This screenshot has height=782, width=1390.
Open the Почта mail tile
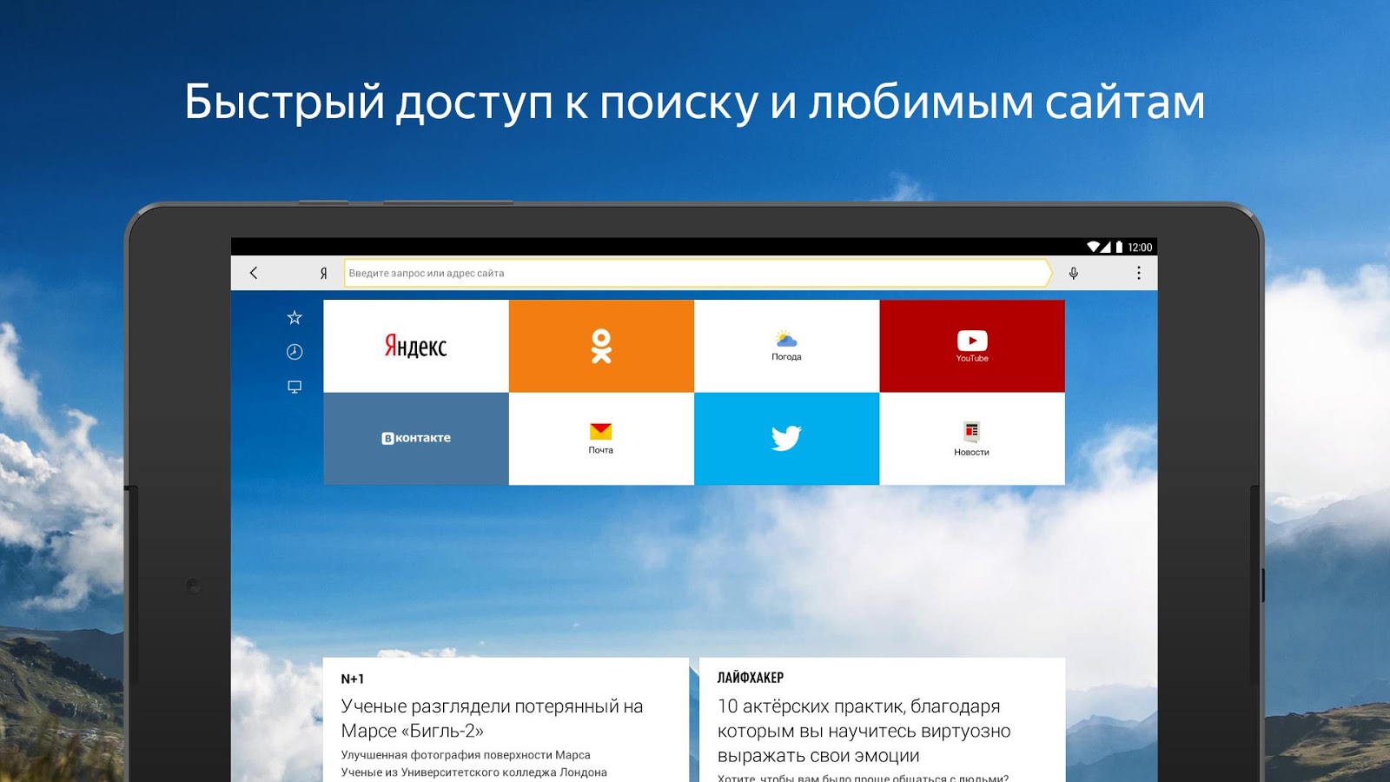coord(601,439)
